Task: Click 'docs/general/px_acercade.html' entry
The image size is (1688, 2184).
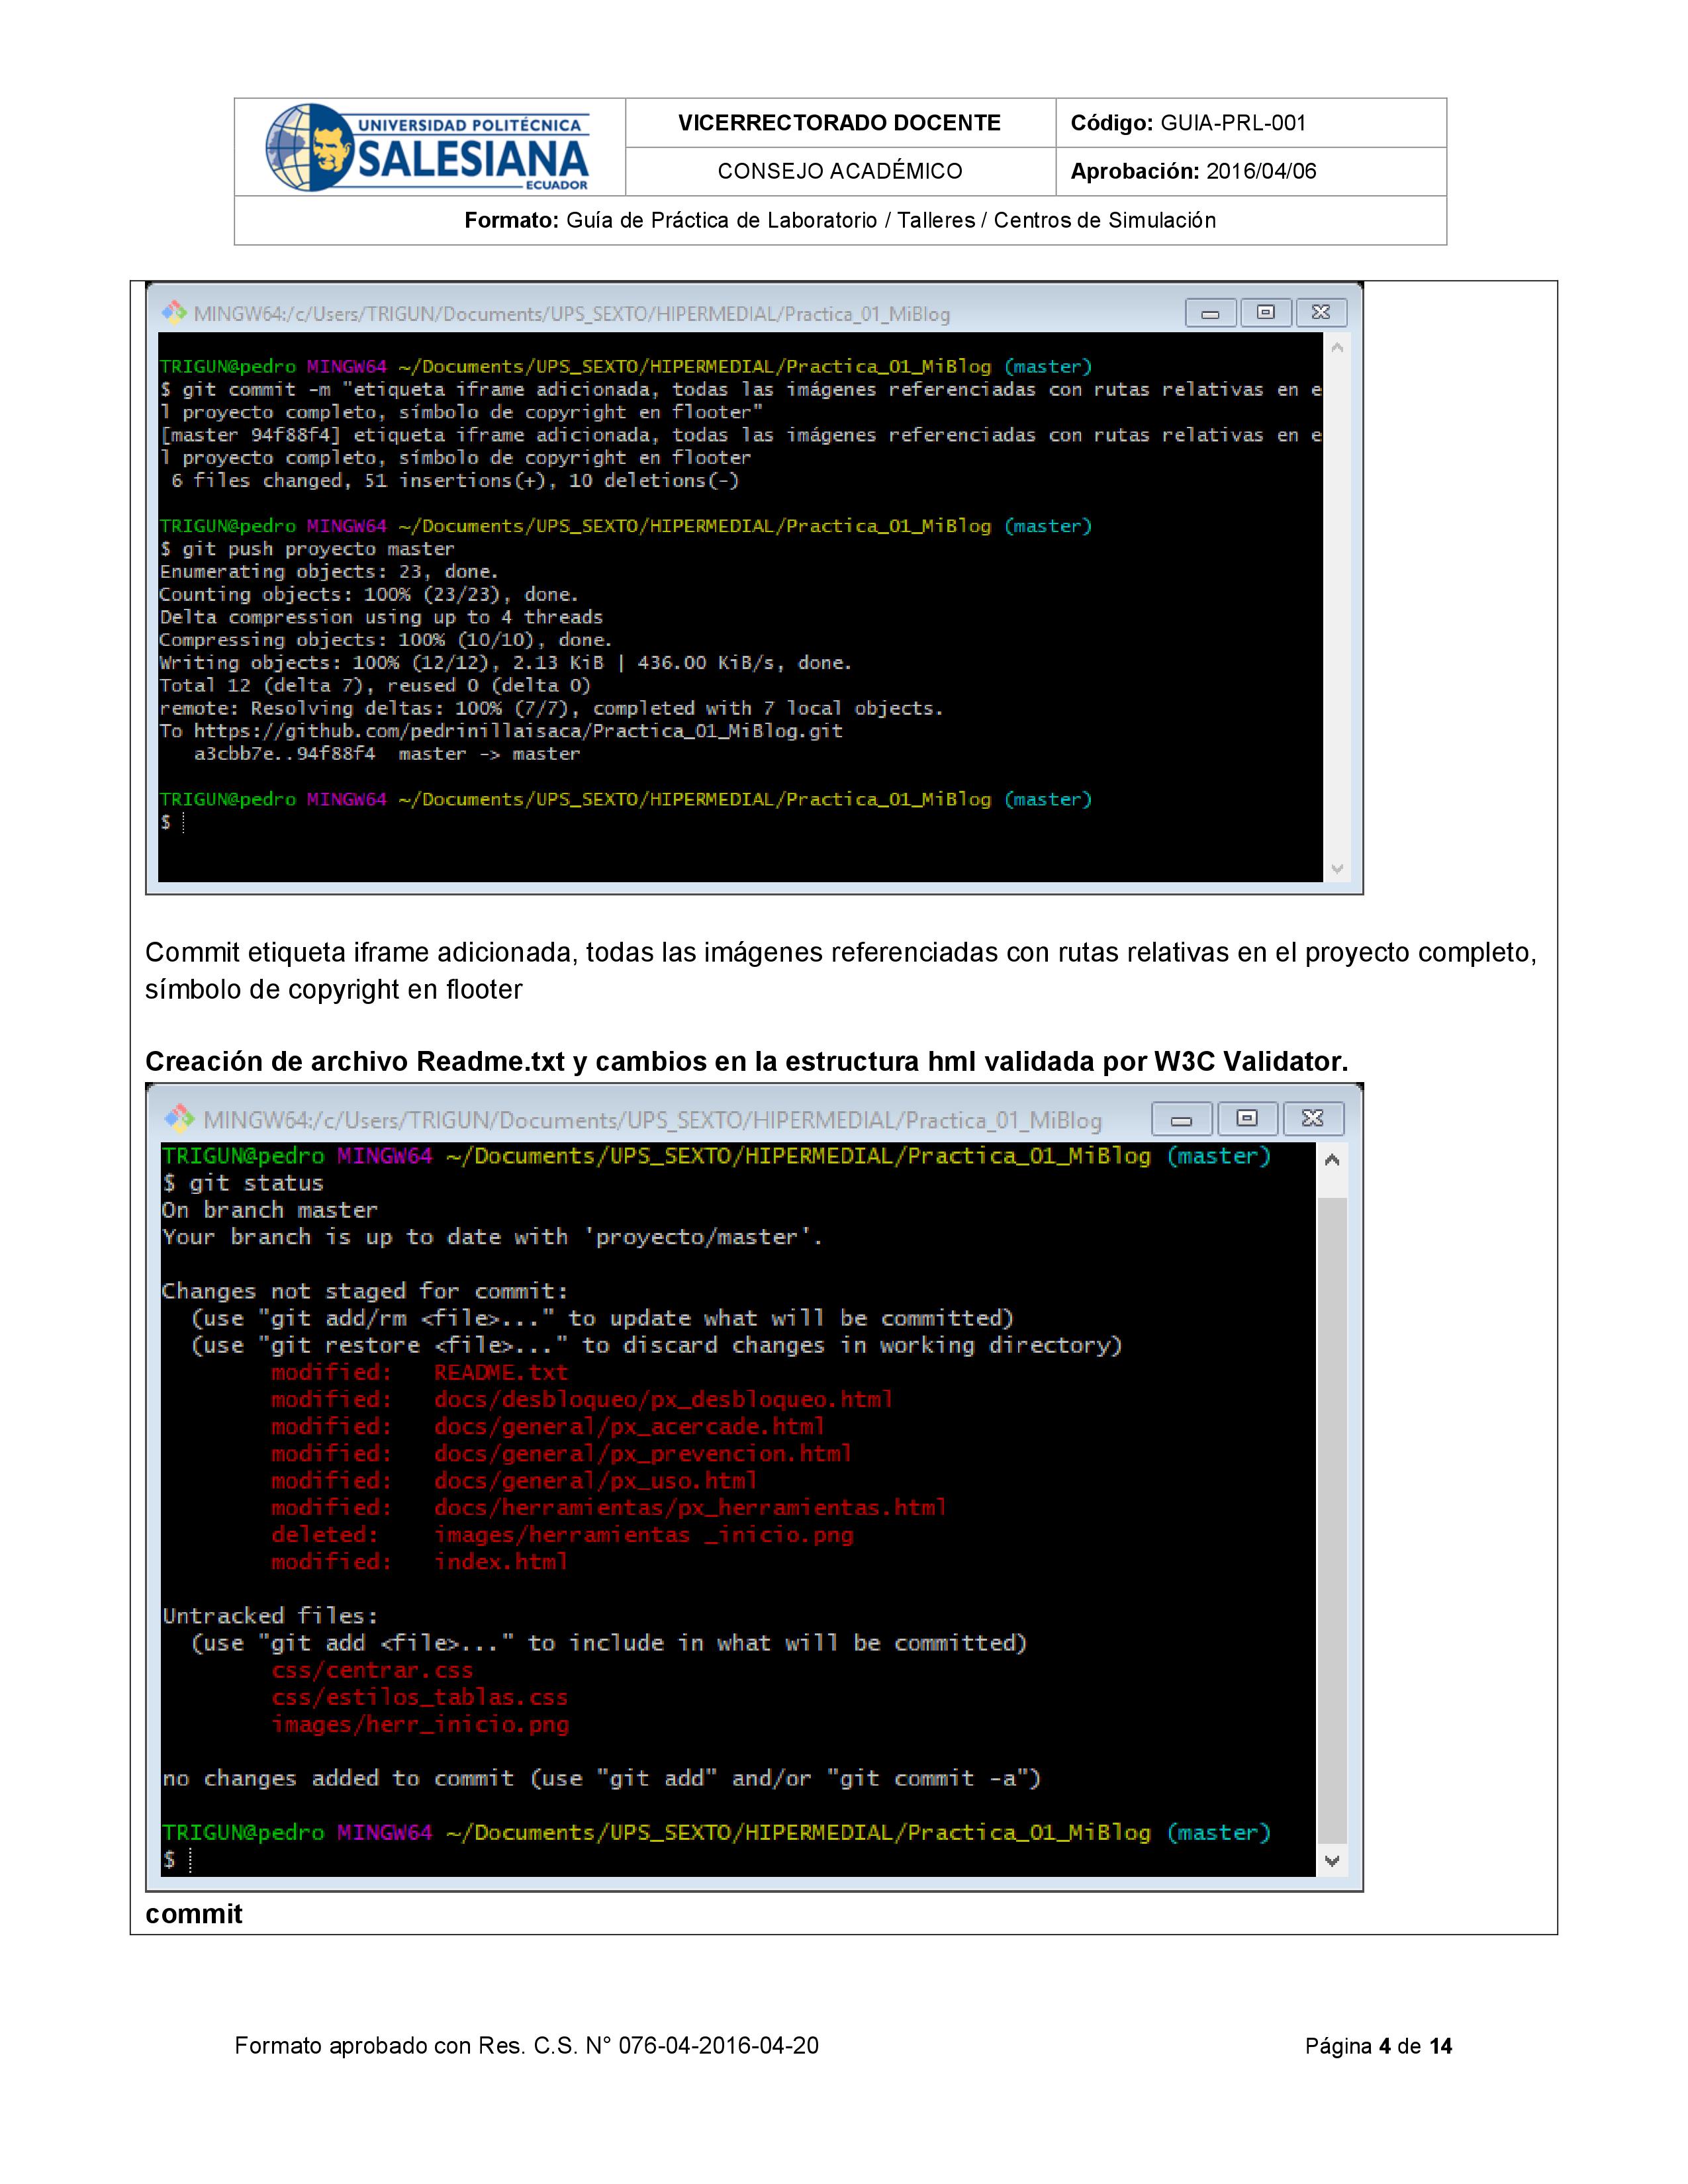Action: click(630, 1426)
